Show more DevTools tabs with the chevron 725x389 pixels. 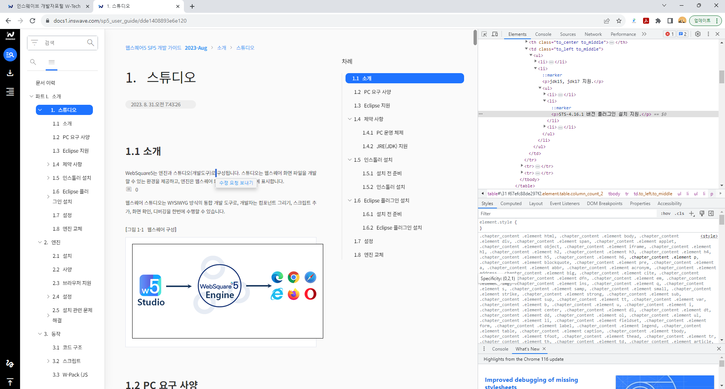(644, 34)
